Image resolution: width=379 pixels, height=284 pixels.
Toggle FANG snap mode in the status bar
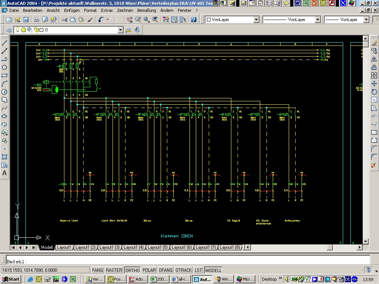pyautogui.click(x=97, y=270)
